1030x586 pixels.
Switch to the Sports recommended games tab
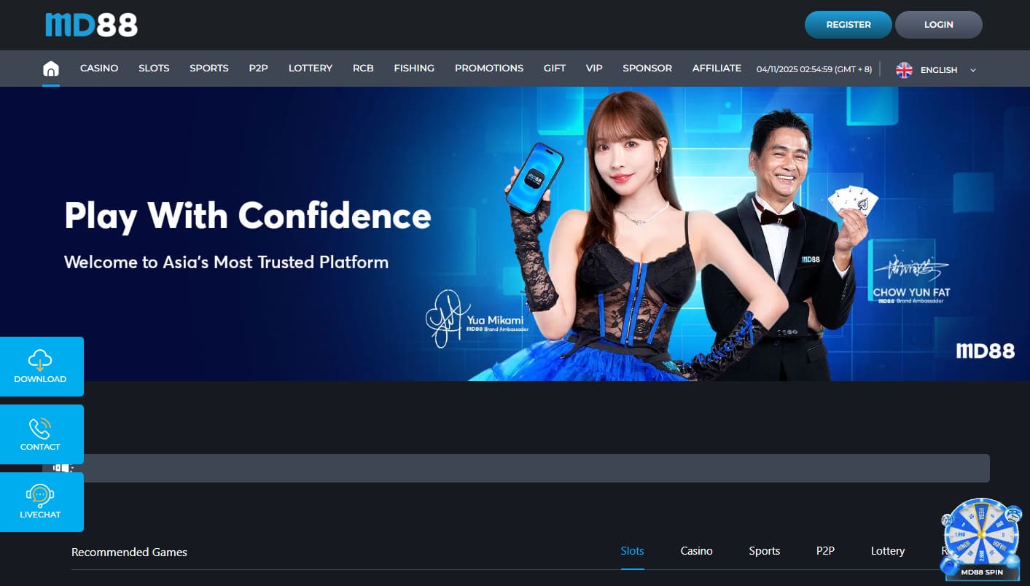coord(764,551)
